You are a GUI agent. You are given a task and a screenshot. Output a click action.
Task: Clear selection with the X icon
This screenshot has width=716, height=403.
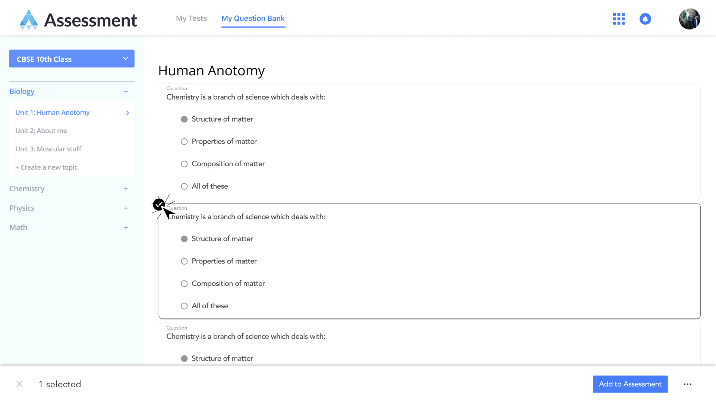(20, 384)
